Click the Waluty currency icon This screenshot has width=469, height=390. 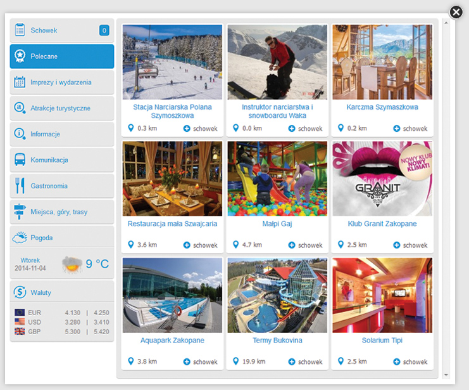pyautogui.click(x=20, y=292)
